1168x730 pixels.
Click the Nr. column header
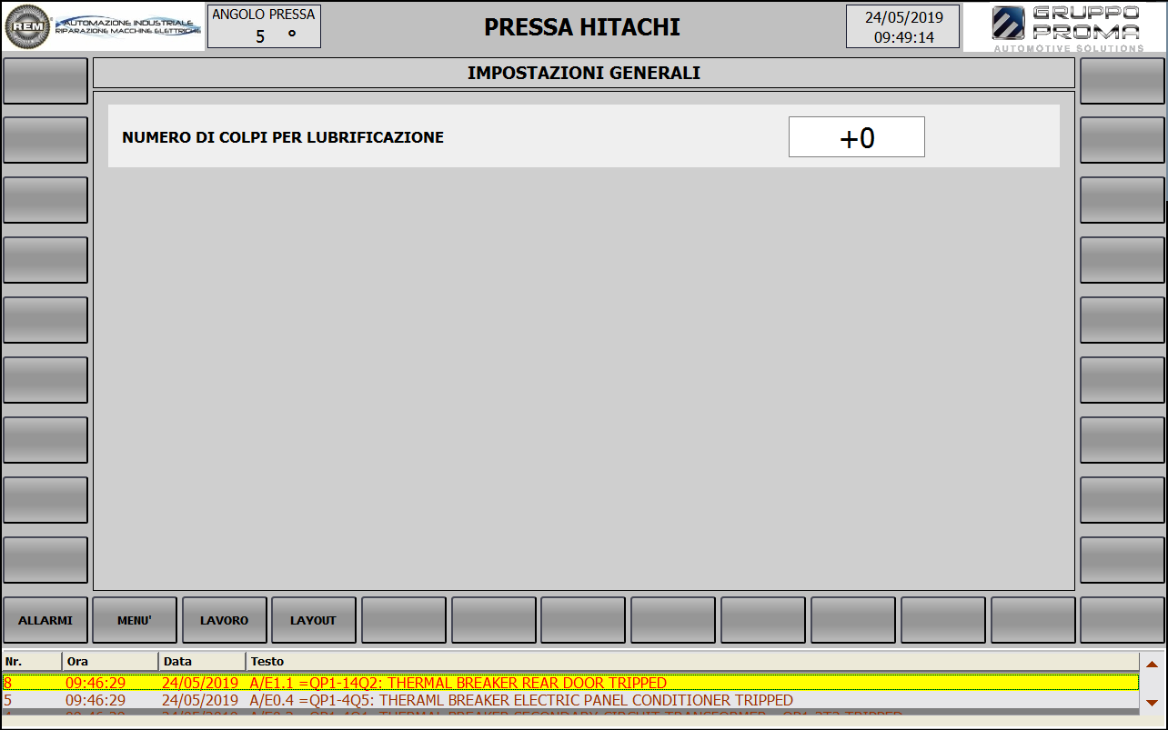coord(32,661)
